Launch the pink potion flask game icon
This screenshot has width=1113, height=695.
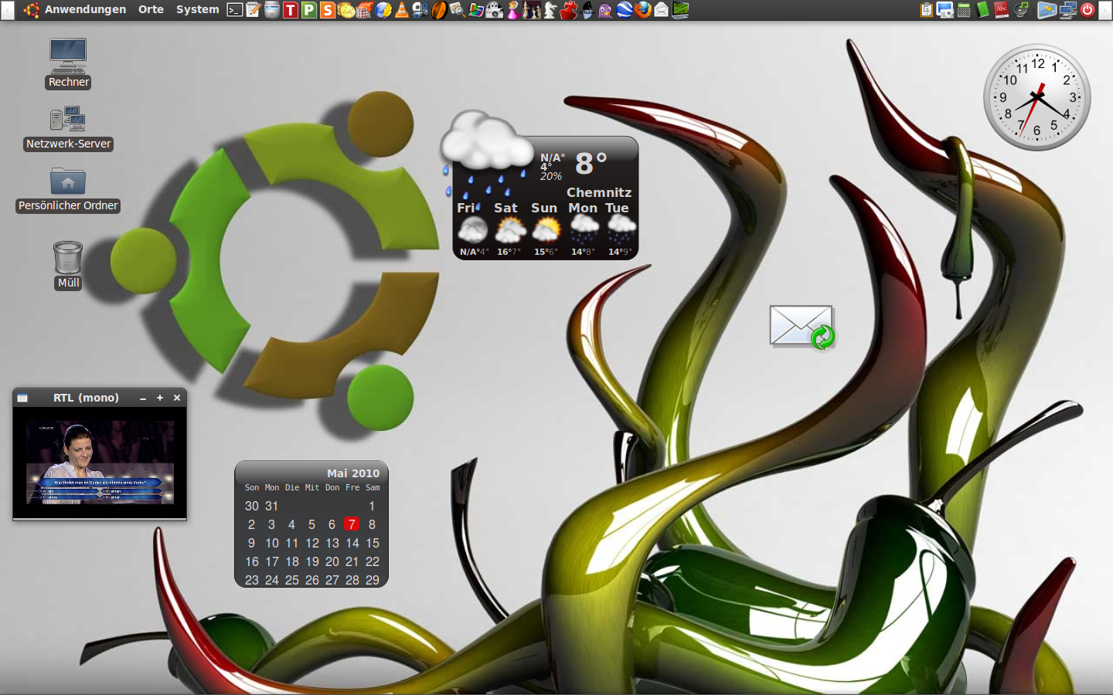click(x=512, y=10)
